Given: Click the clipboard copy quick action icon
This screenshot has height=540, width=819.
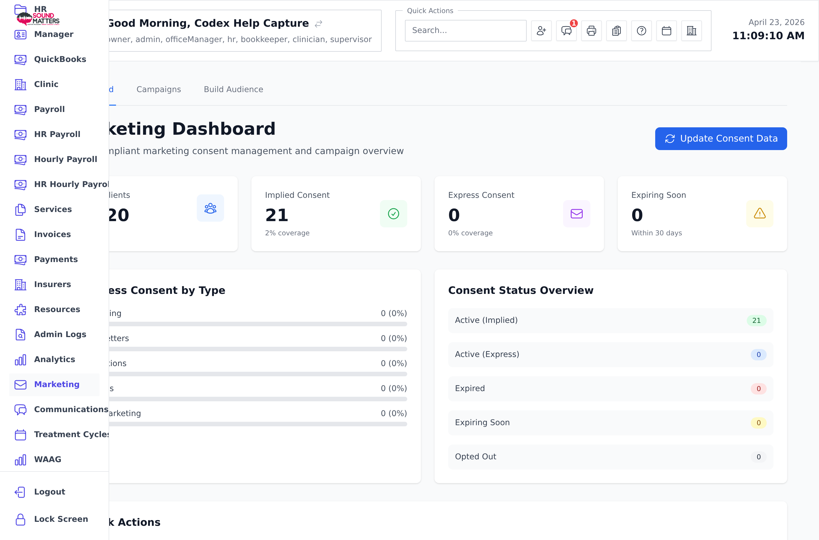Looking at the screenshot, I should pos(617,31).
